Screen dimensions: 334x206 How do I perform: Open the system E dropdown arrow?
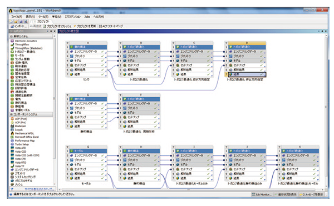tap(67, 95)
